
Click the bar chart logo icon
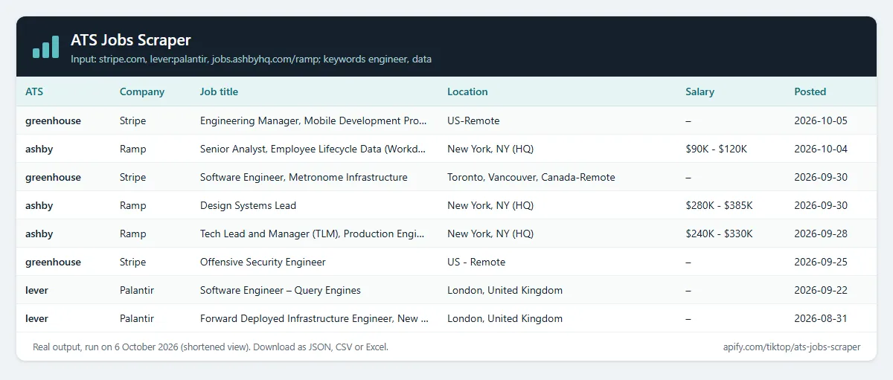point(45,47)
